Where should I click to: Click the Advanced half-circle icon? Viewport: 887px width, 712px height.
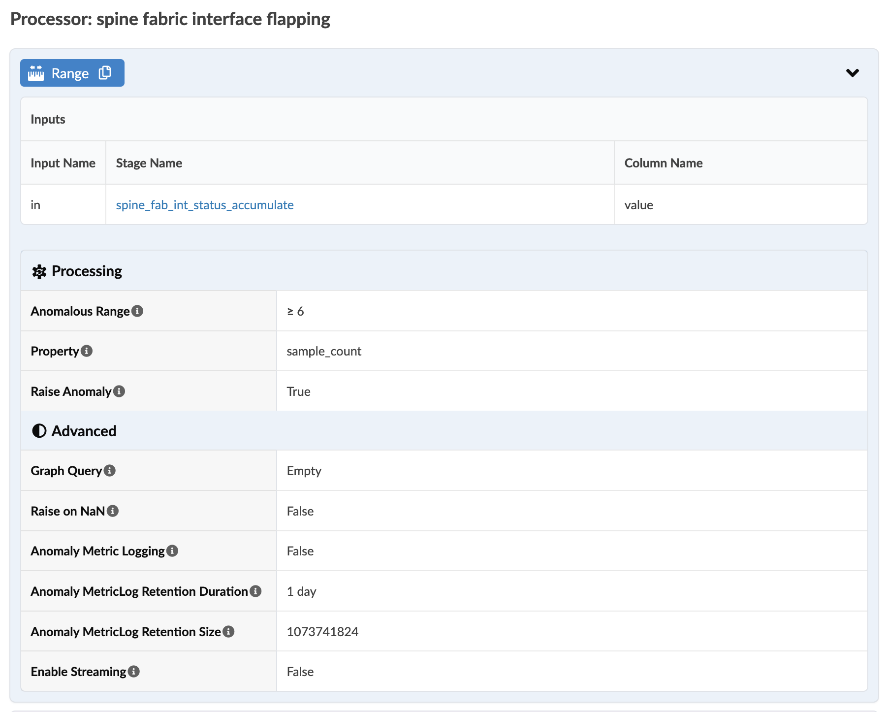pos(39,431)
